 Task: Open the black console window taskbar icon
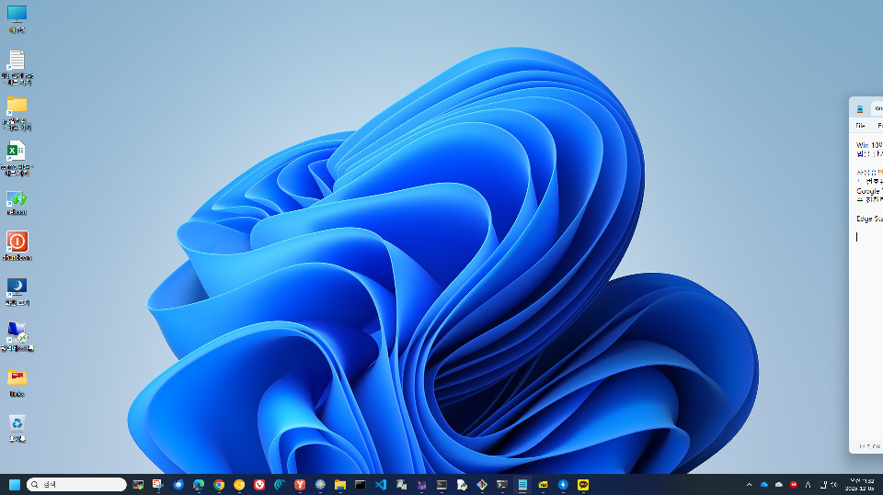click(x=361, y=484)
